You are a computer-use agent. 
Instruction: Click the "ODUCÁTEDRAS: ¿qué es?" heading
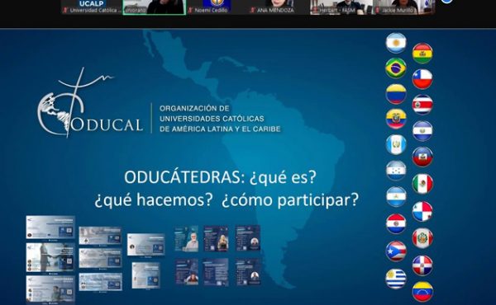pyautogui.click(x=220, y=177)
